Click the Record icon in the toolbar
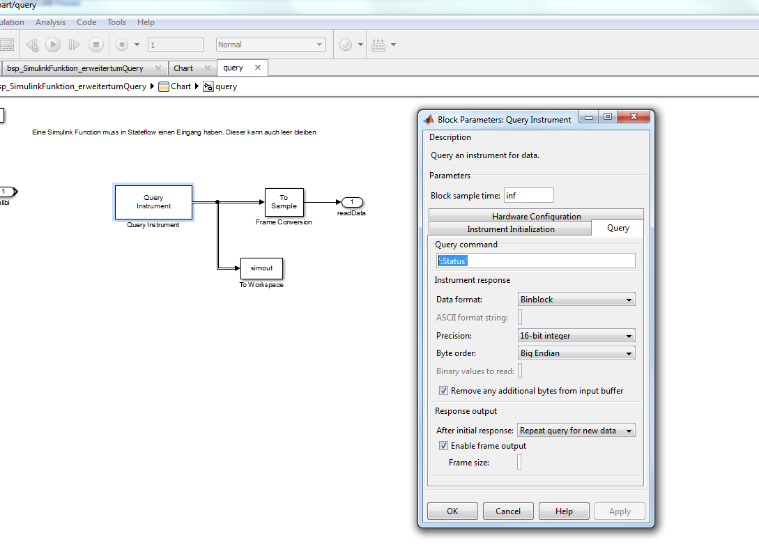Image resolution: width=759 pixels, height=556 pixels. (122, 45)
